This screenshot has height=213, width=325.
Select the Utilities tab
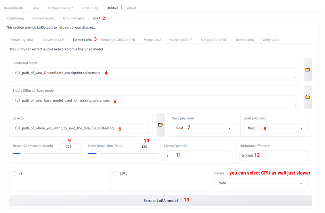click(113, 8)
